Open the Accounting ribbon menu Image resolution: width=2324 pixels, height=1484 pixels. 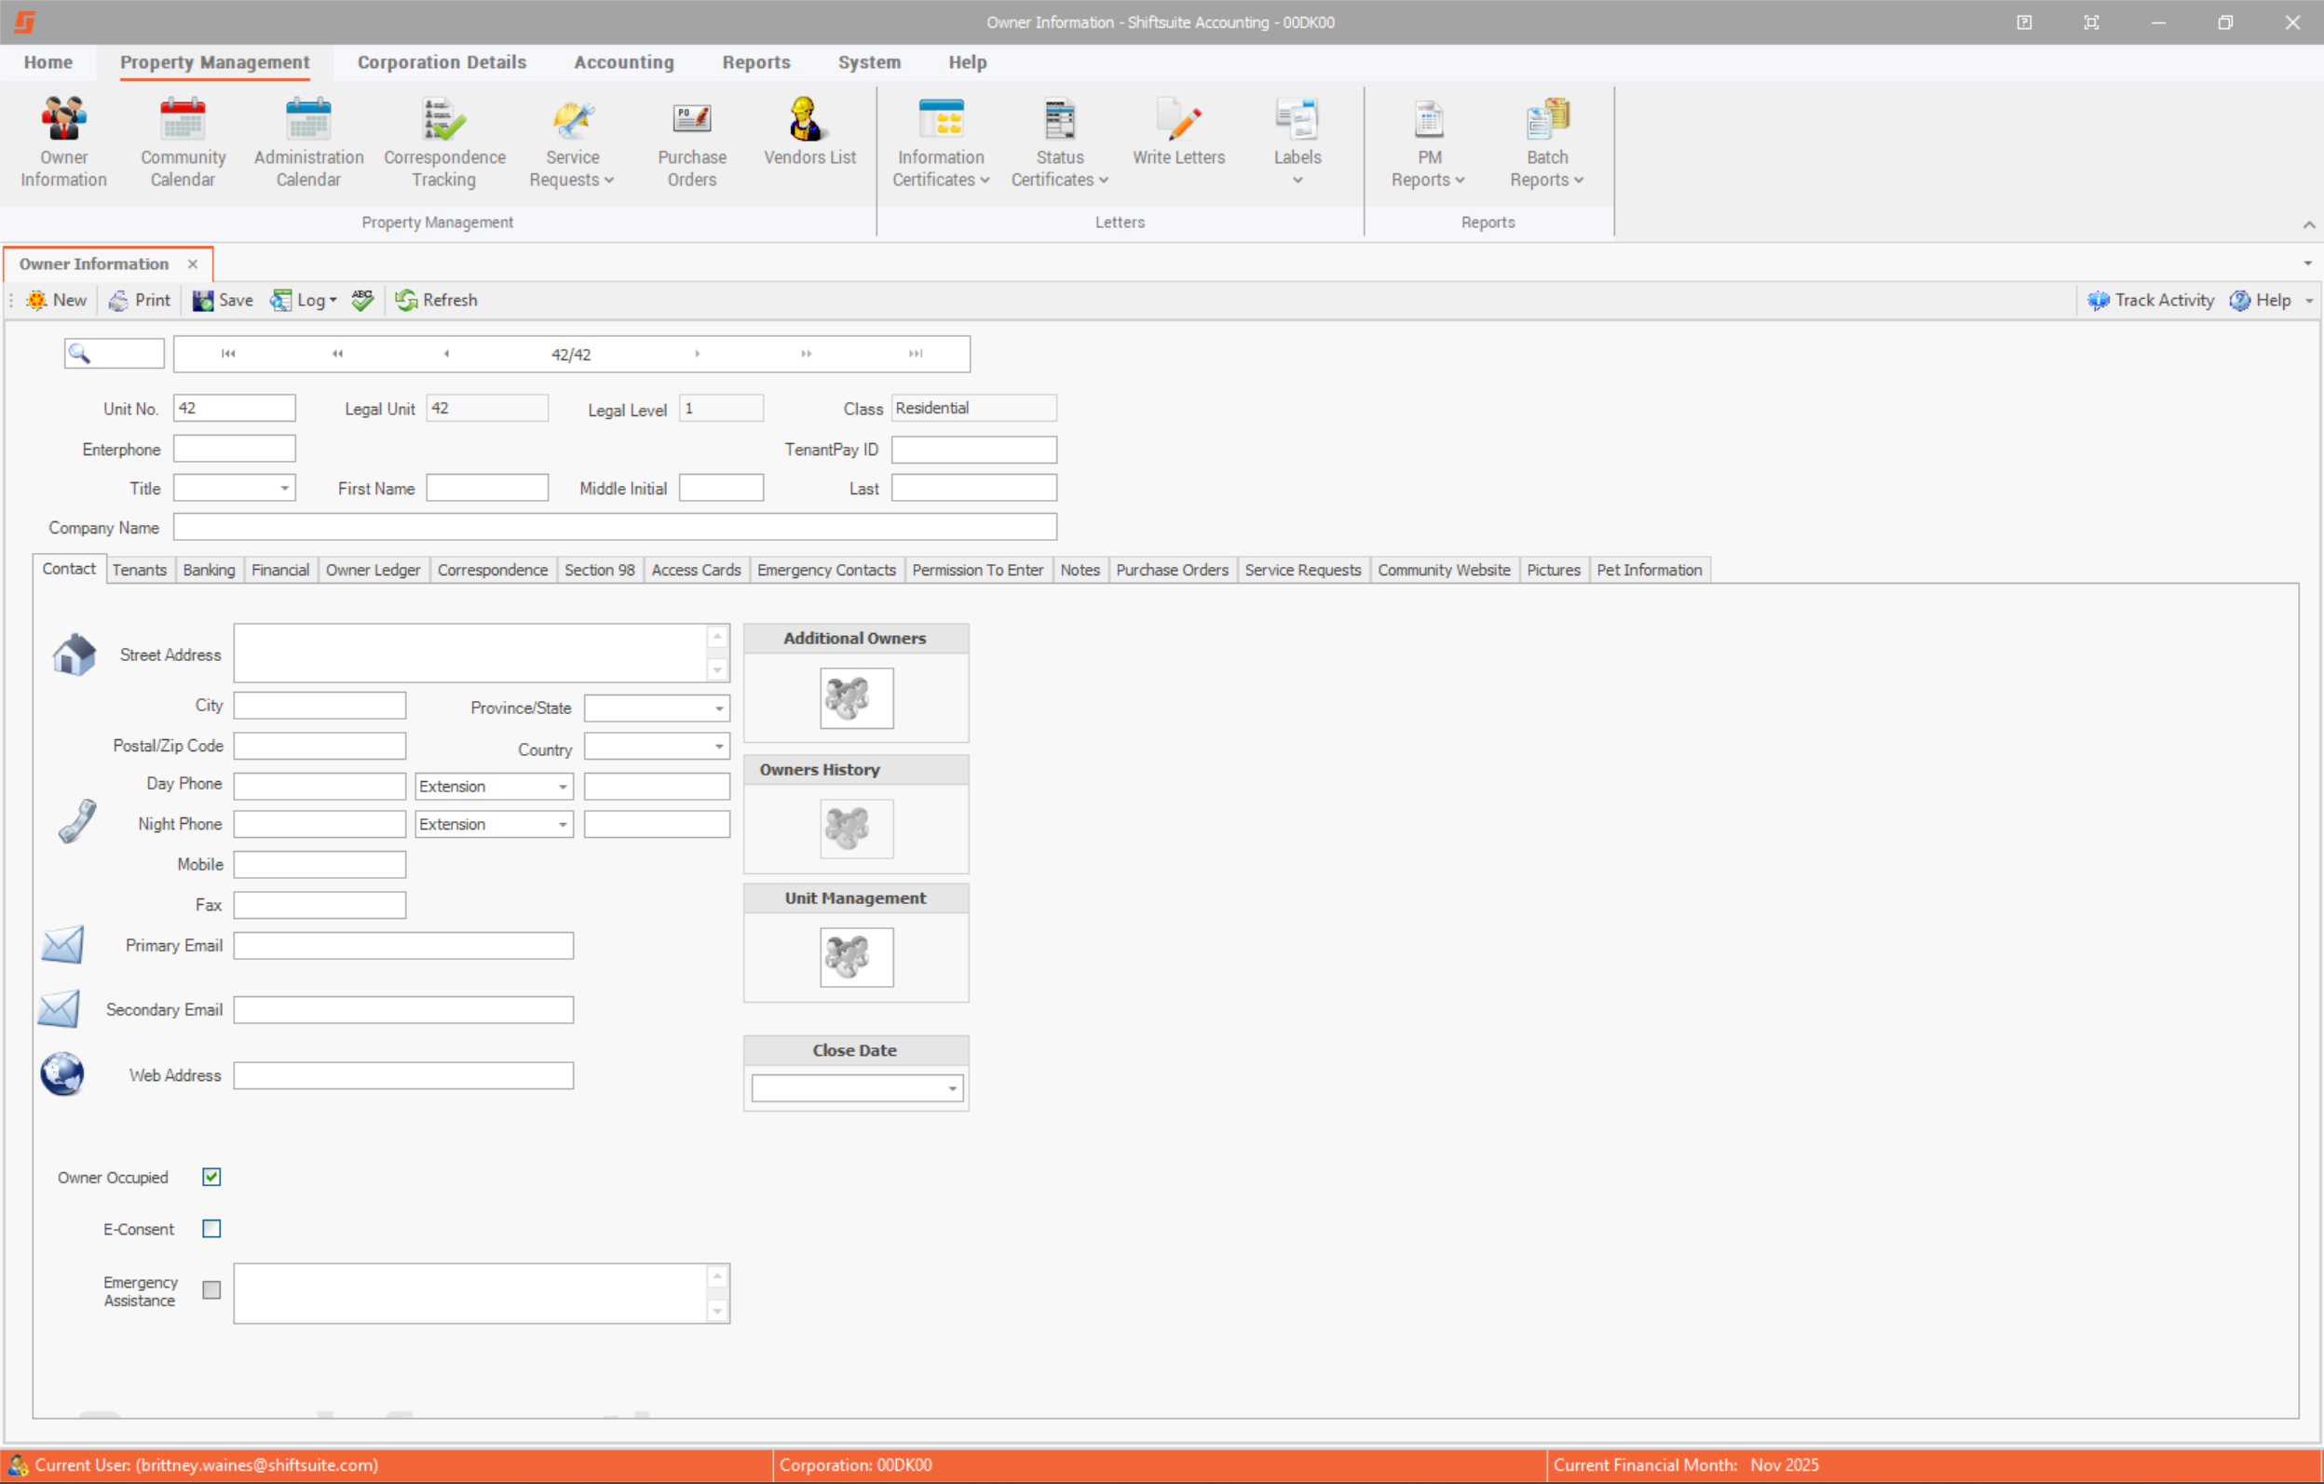pos(623,61)
